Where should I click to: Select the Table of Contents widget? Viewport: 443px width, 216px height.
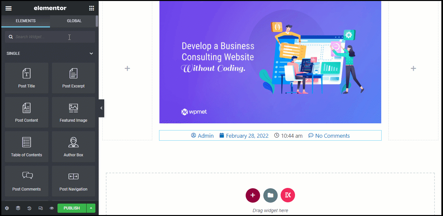(x=26, y=147)
